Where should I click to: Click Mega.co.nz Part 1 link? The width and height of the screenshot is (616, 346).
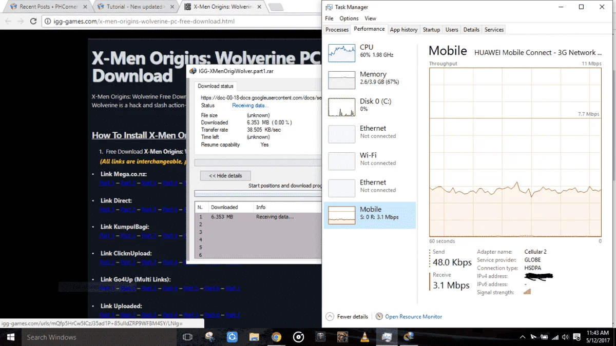click(107, 183)
